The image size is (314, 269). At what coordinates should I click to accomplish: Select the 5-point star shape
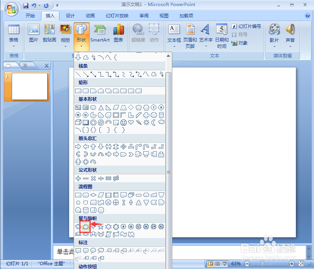coord(101,227)
